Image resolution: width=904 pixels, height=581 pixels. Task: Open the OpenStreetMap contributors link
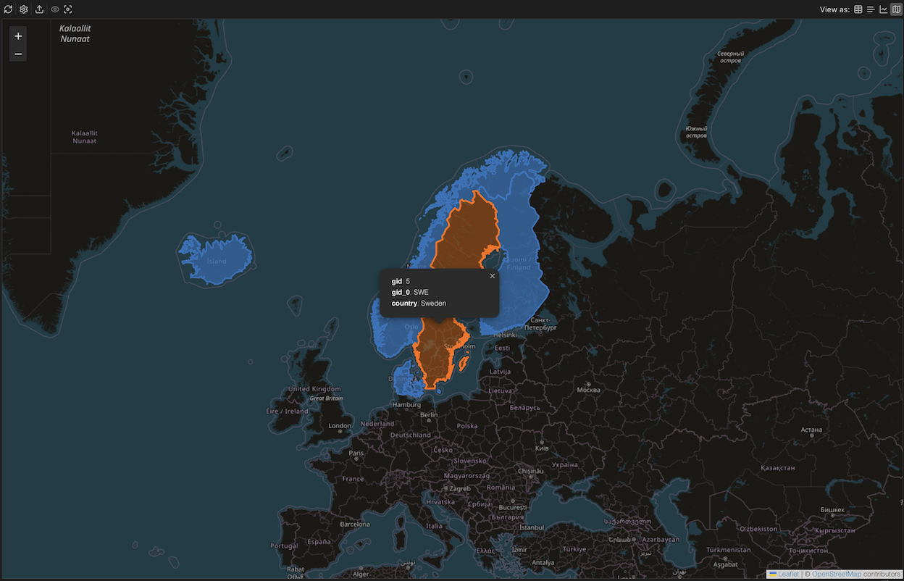click(x=837, y=574)
